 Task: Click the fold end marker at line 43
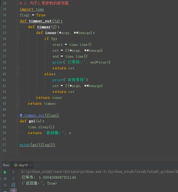pyautogui.click(x=17, y=92)
